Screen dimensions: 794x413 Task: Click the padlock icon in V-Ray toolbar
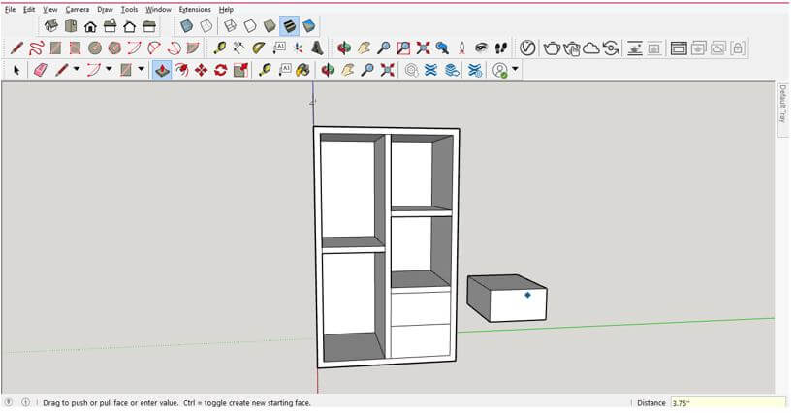738,48
